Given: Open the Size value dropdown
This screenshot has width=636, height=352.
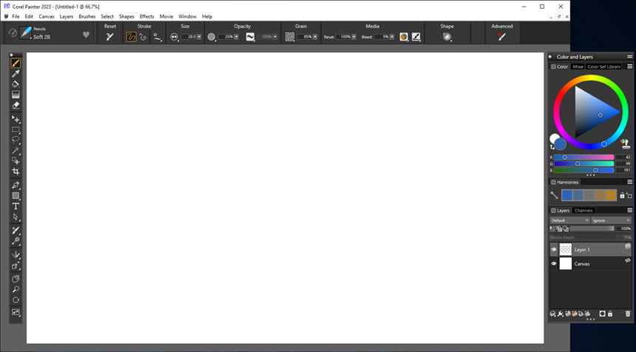Looking at the screenshot, I should pyautogui.click(x=199, y=36).
